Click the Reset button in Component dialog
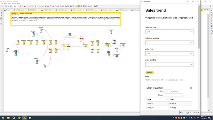This screenshot has width=213, height=120. [182, 113]
